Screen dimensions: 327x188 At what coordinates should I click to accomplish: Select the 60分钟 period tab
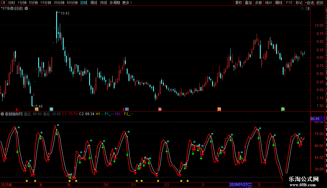click(x=72, y=3)
